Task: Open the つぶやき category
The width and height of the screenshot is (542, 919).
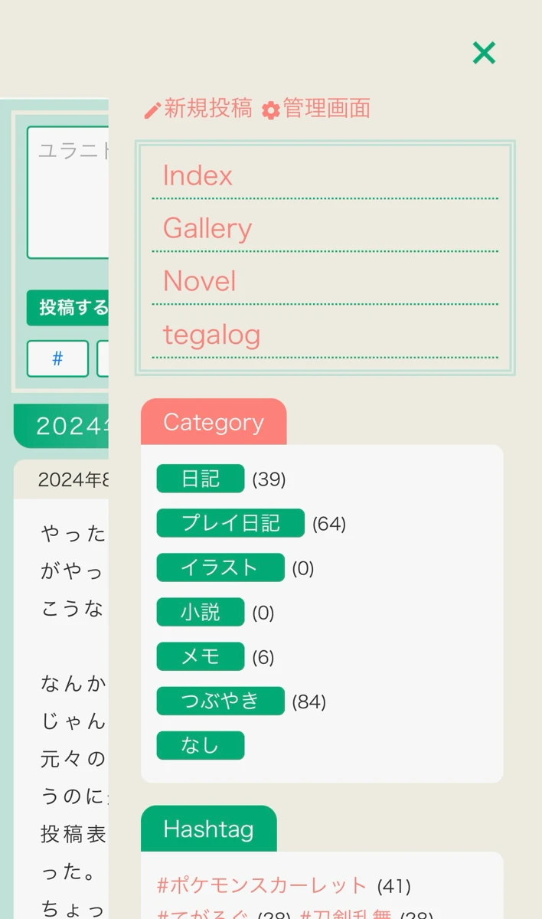Action: pyautogui.click(x=220, y=701)
